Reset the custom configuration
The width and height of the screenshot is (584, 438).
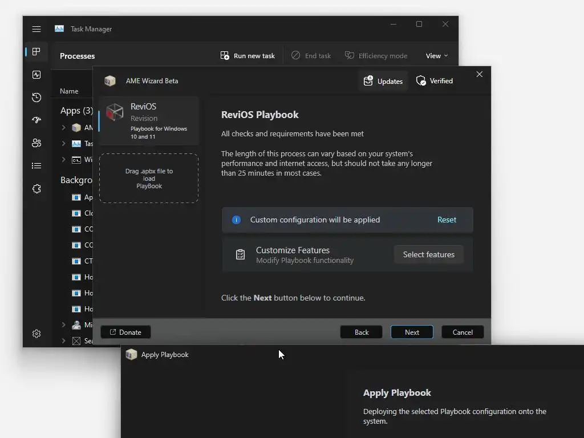pyautogui.click(x=447, y=220)
